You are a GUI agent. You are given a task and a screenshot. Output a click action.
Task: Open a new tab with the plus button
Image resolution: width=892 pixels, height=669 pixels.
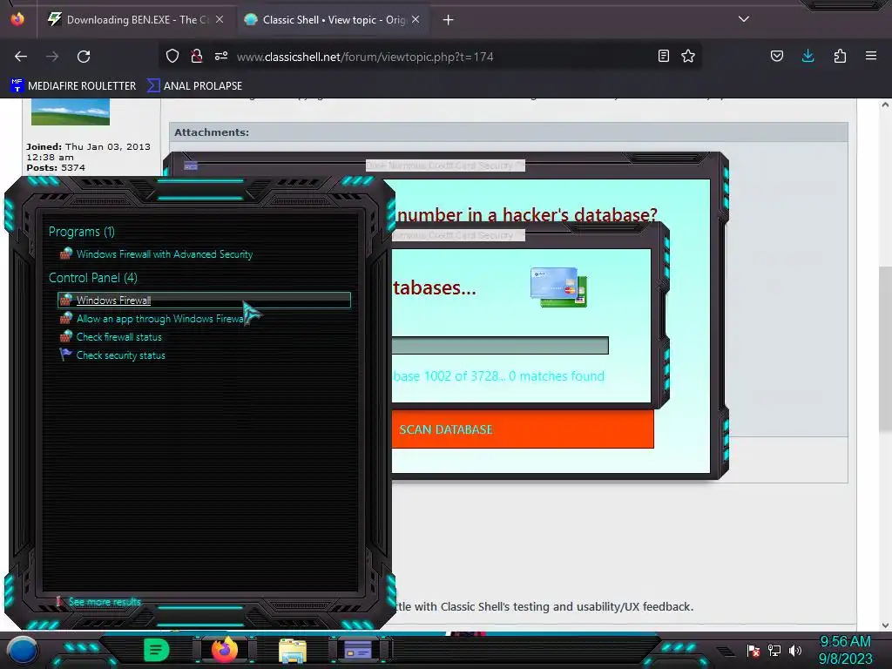pos(449,20)
